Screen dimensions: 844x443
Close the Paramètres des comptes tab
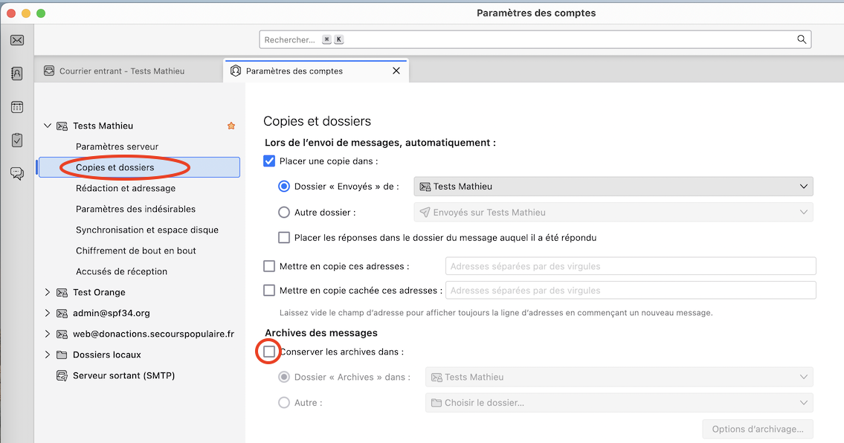coord(396,71)
